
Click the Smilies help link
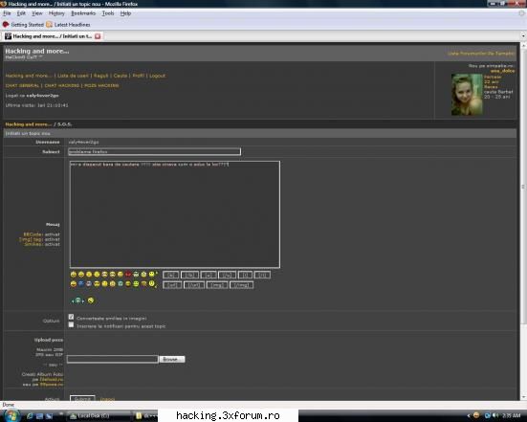point(33,244)
